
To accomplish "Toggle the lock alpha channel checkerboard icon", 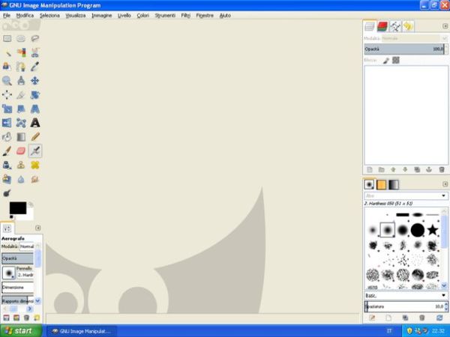I will point(396,60).
